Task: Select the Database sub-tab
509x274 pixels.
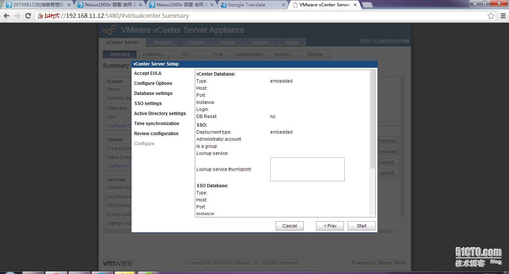Action: point(153,54)
